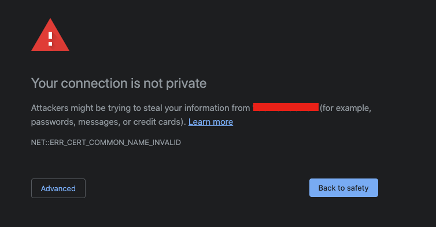
Task: Open the Advanced options button
Action: pyautogui.click(x=58, y=188)
